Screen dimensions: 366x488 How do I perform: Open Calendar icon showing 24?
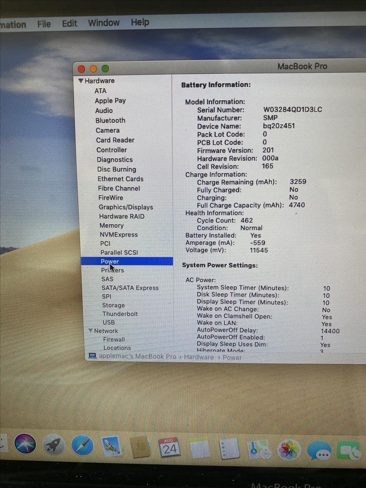pos(169,447)
